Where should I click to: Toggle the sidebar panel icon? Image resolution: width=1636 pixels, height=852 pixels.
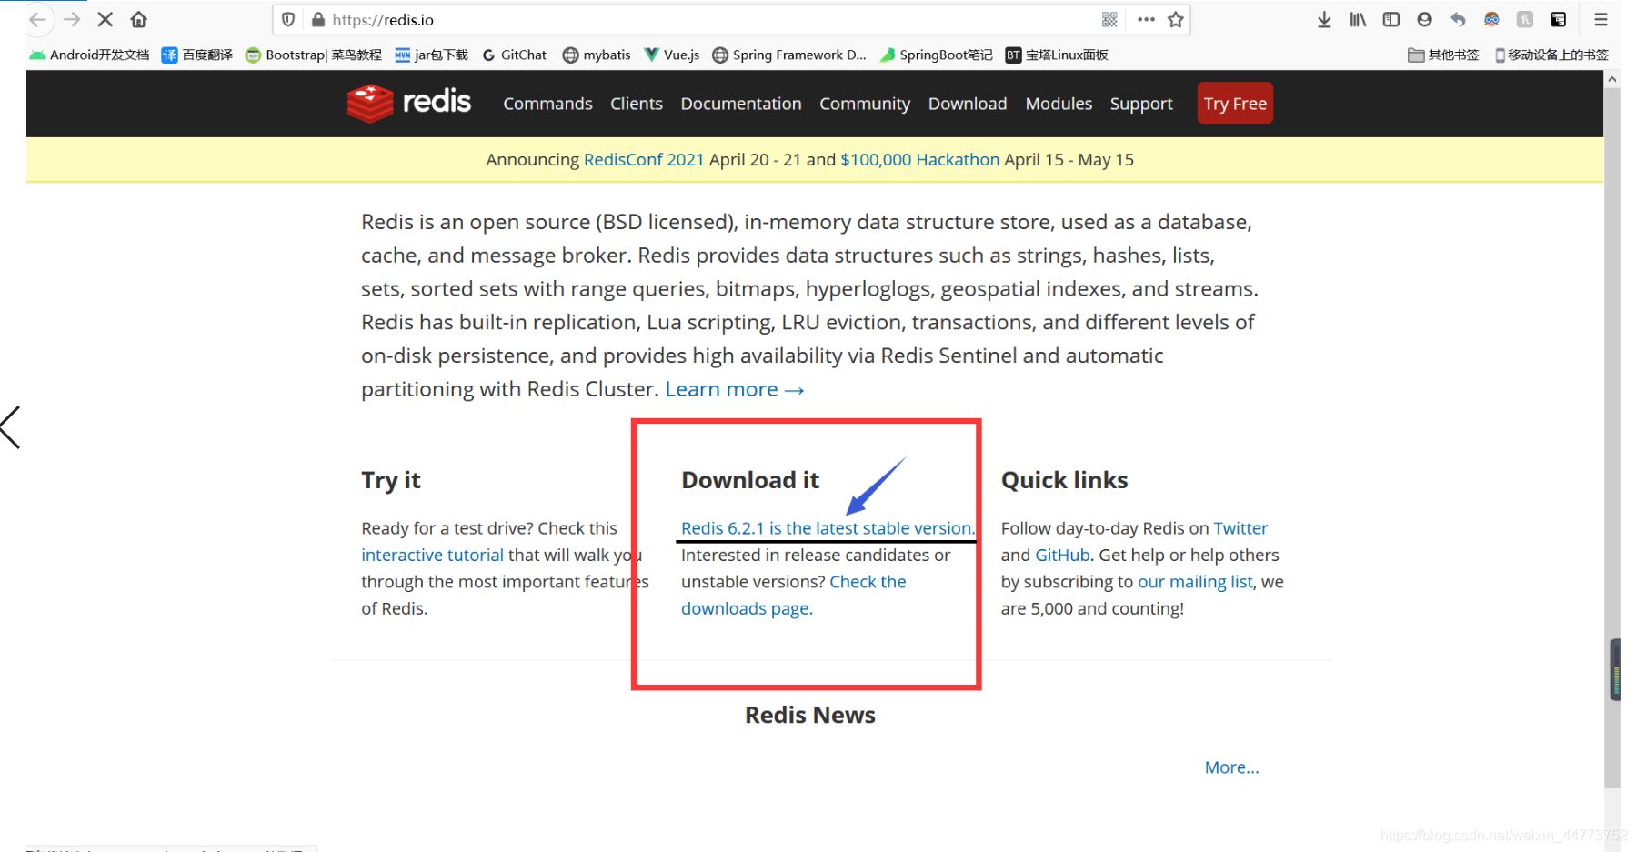click(x=1391, y=19)
